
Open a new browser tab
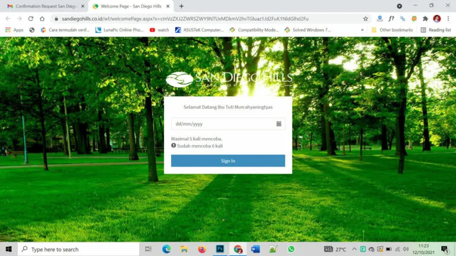tap(181, 6)
